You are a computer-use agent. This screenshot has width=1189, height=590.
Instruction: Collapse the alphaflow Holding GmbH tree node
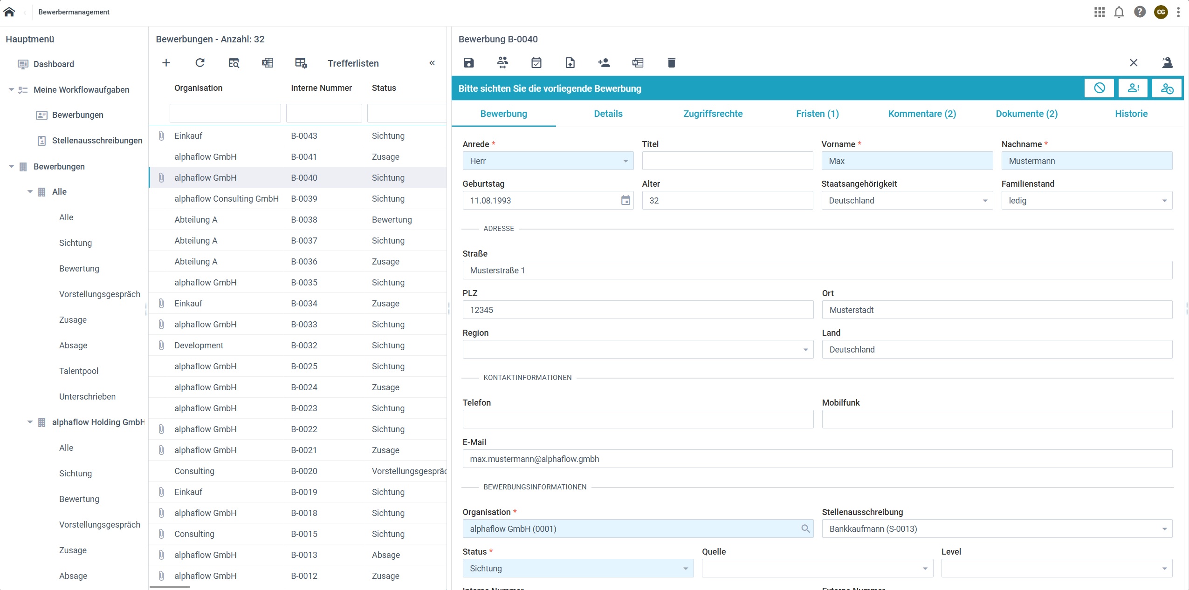point(30,422)
